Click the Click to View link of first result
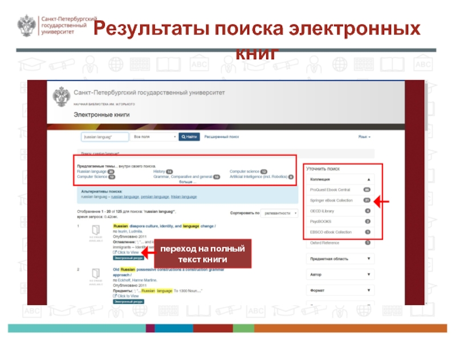Image resolution: width=456 pixels, height=342 pixels. (x=127, y=252)
